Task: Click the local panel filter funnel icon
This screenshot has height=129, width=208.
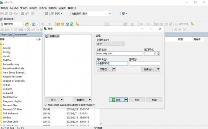Action: (x=34, y=24)
